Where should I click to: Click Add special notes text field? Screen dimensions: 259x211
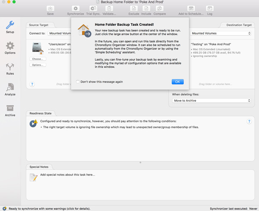coord(68,175)
